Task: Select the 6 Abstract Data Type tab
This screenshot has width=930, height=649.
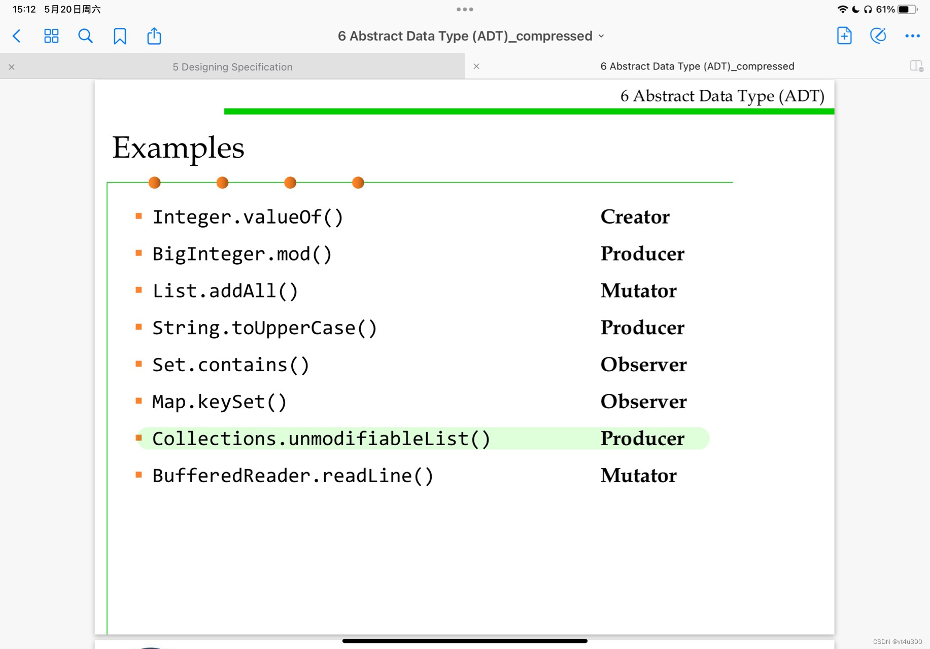Action: 697,66
